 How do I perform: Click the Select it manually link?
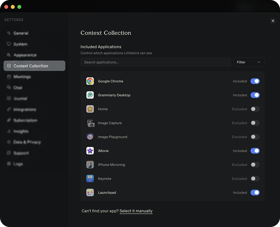(136, 211)
